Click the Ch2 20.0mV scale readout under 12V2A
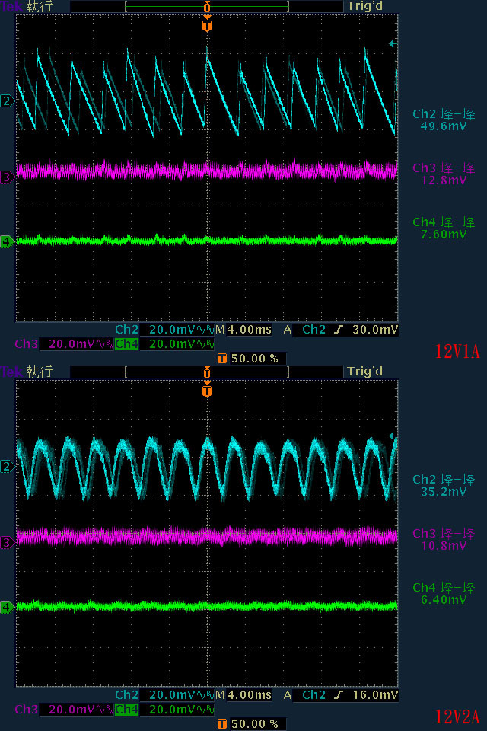This screenshot has height=731, width=487. click(x=164, y=695)
